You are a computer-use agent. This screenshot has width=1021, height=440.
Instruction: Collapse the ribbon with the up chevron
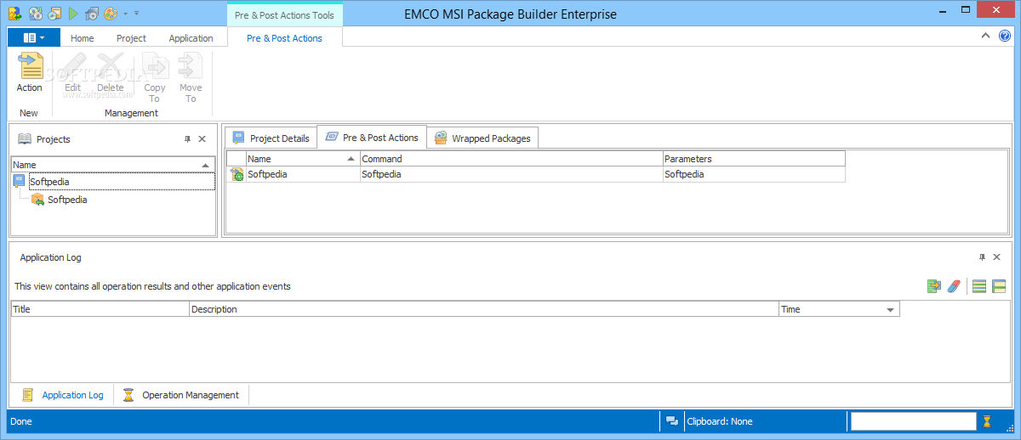985,36
